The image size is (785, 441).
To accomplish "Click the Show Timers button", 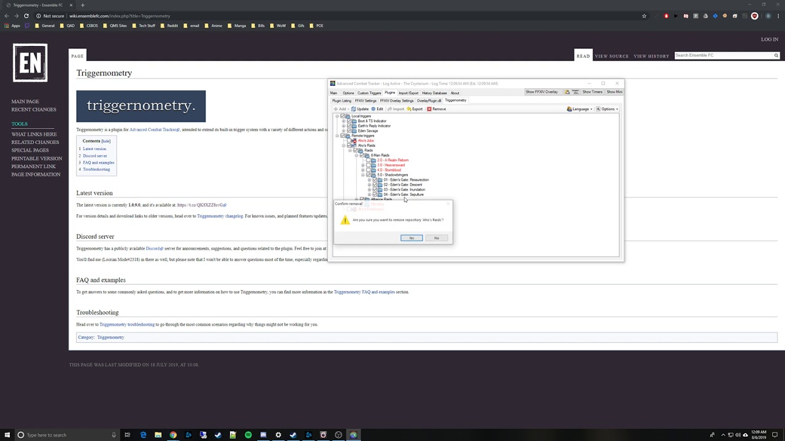I will [592, 92].
